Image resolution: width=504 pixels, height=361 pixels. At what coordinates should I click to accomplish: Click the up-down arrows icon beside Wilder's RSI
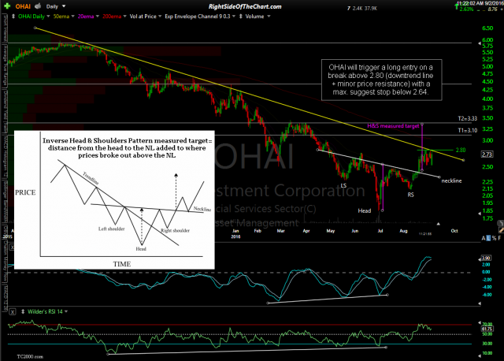[23, 311]
